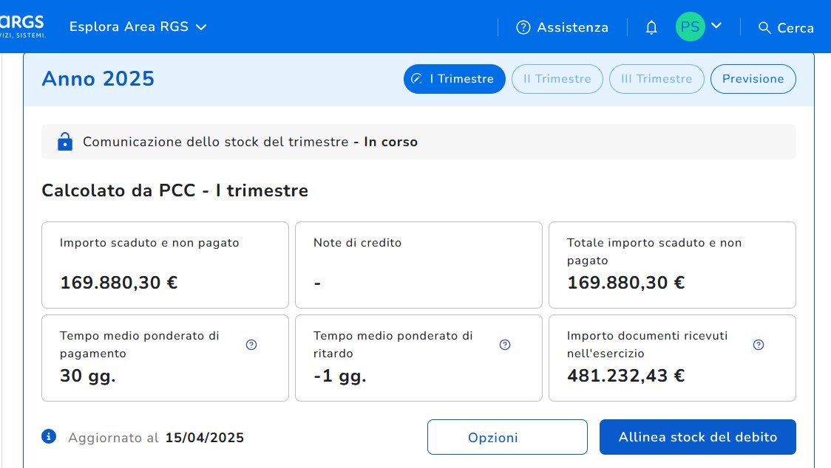
Task: Click the Assistenza question mark icon
Action: tap(523, 27)
